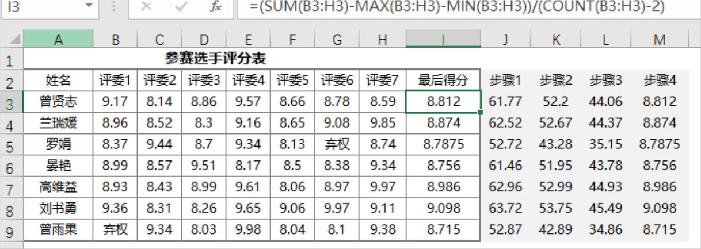701x249 pixels.
Task: Click the 评委7 header cell
Action: coord(382,81)
